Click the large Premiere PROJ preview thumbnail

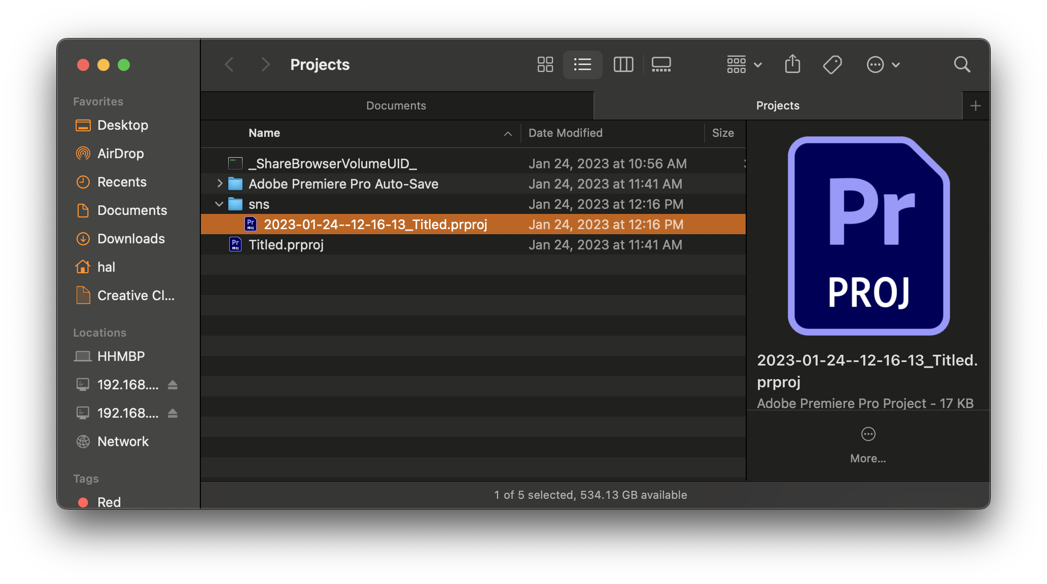click(868, 236)
